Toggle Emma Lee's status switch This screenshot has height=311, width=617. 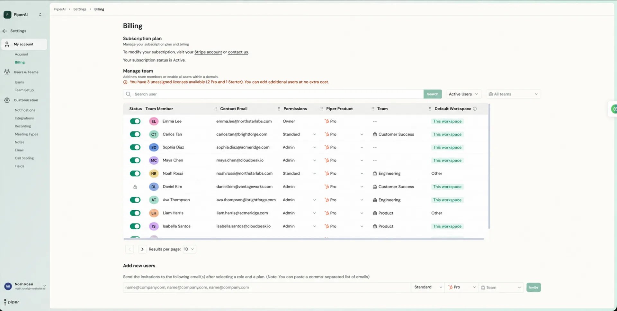[x=135, y=121]
